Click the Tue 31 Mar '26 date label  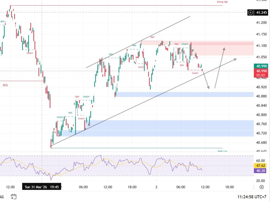coord(42,187)
